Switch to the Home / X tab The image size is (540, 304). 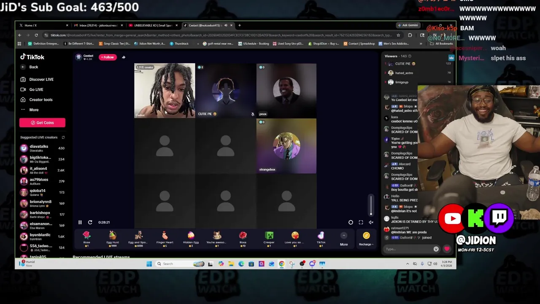pyautogui.click(x=43, y=25)
